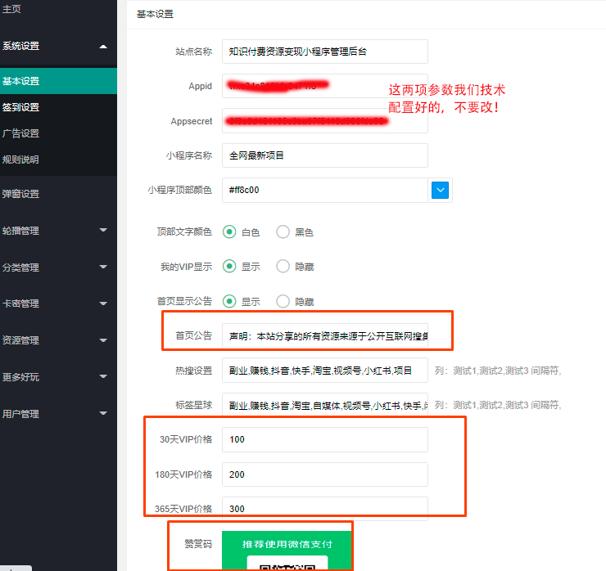Select 黑色 for top text color

283,232
